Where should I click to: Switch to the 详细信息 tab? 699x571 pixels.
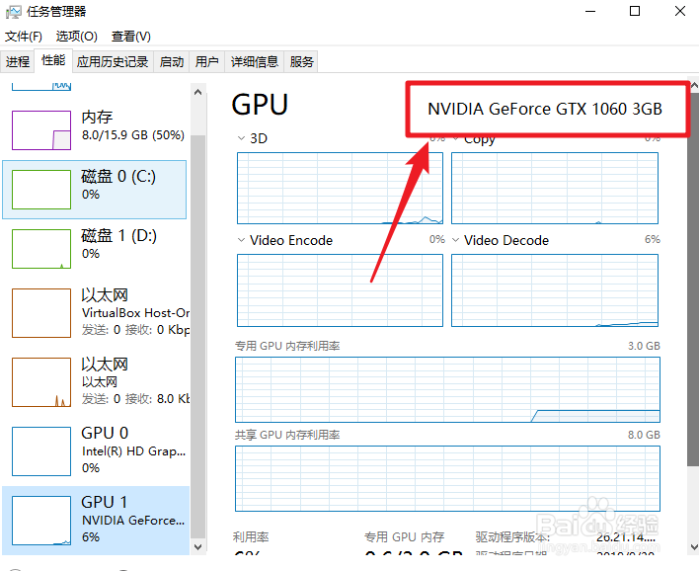pos(255,61)
